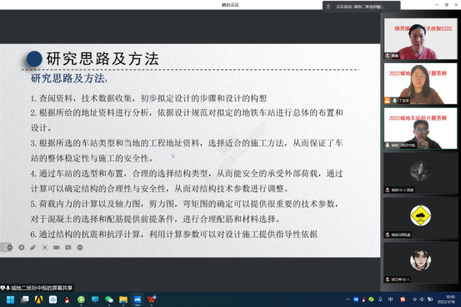Open the volume control in the tray
The width and height of the screenshot is (461, 307).
422,300
